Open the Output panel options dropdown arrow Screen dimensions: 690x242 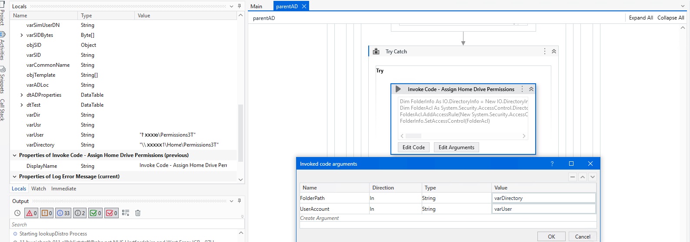click(x=231, y=201)
